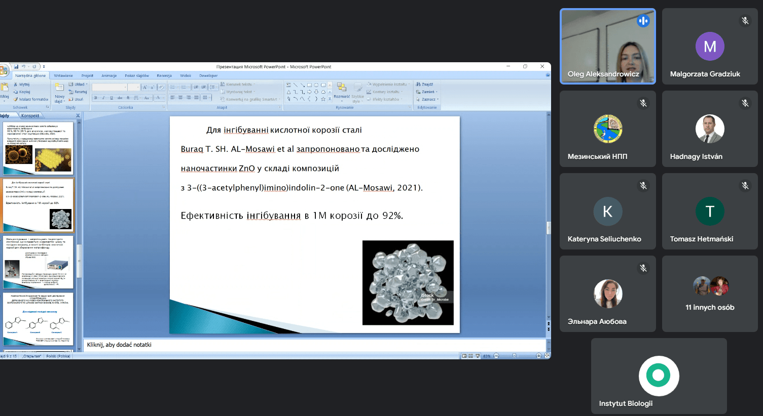
Task: Switch to Pokaz slajdów tab
Action: pos(137,75)
